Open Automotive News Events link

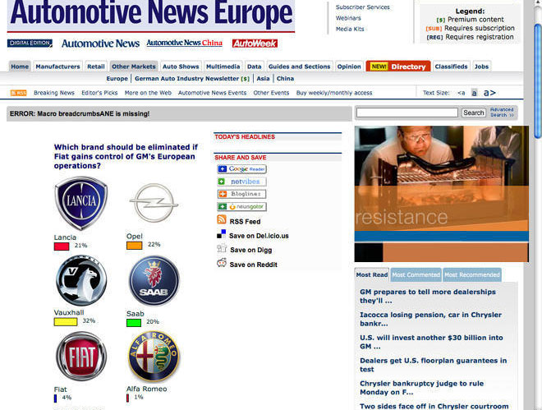pos(212,93)
